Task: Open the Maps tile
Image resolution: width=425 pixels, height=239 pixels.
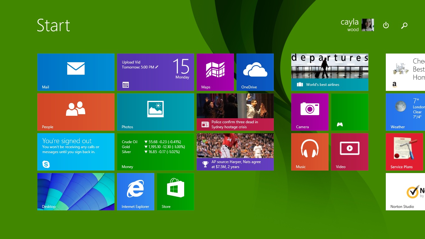Action: coord(215,72)
